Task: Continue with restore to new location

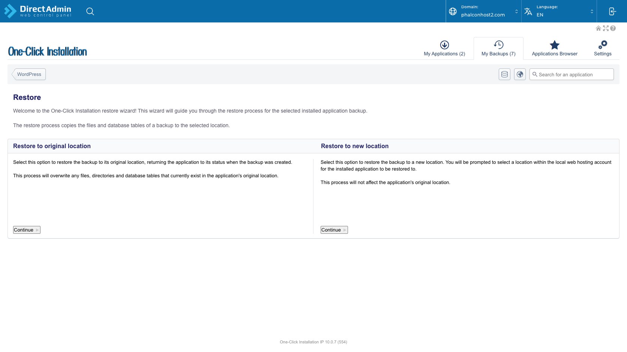Action: pos(334,230)
